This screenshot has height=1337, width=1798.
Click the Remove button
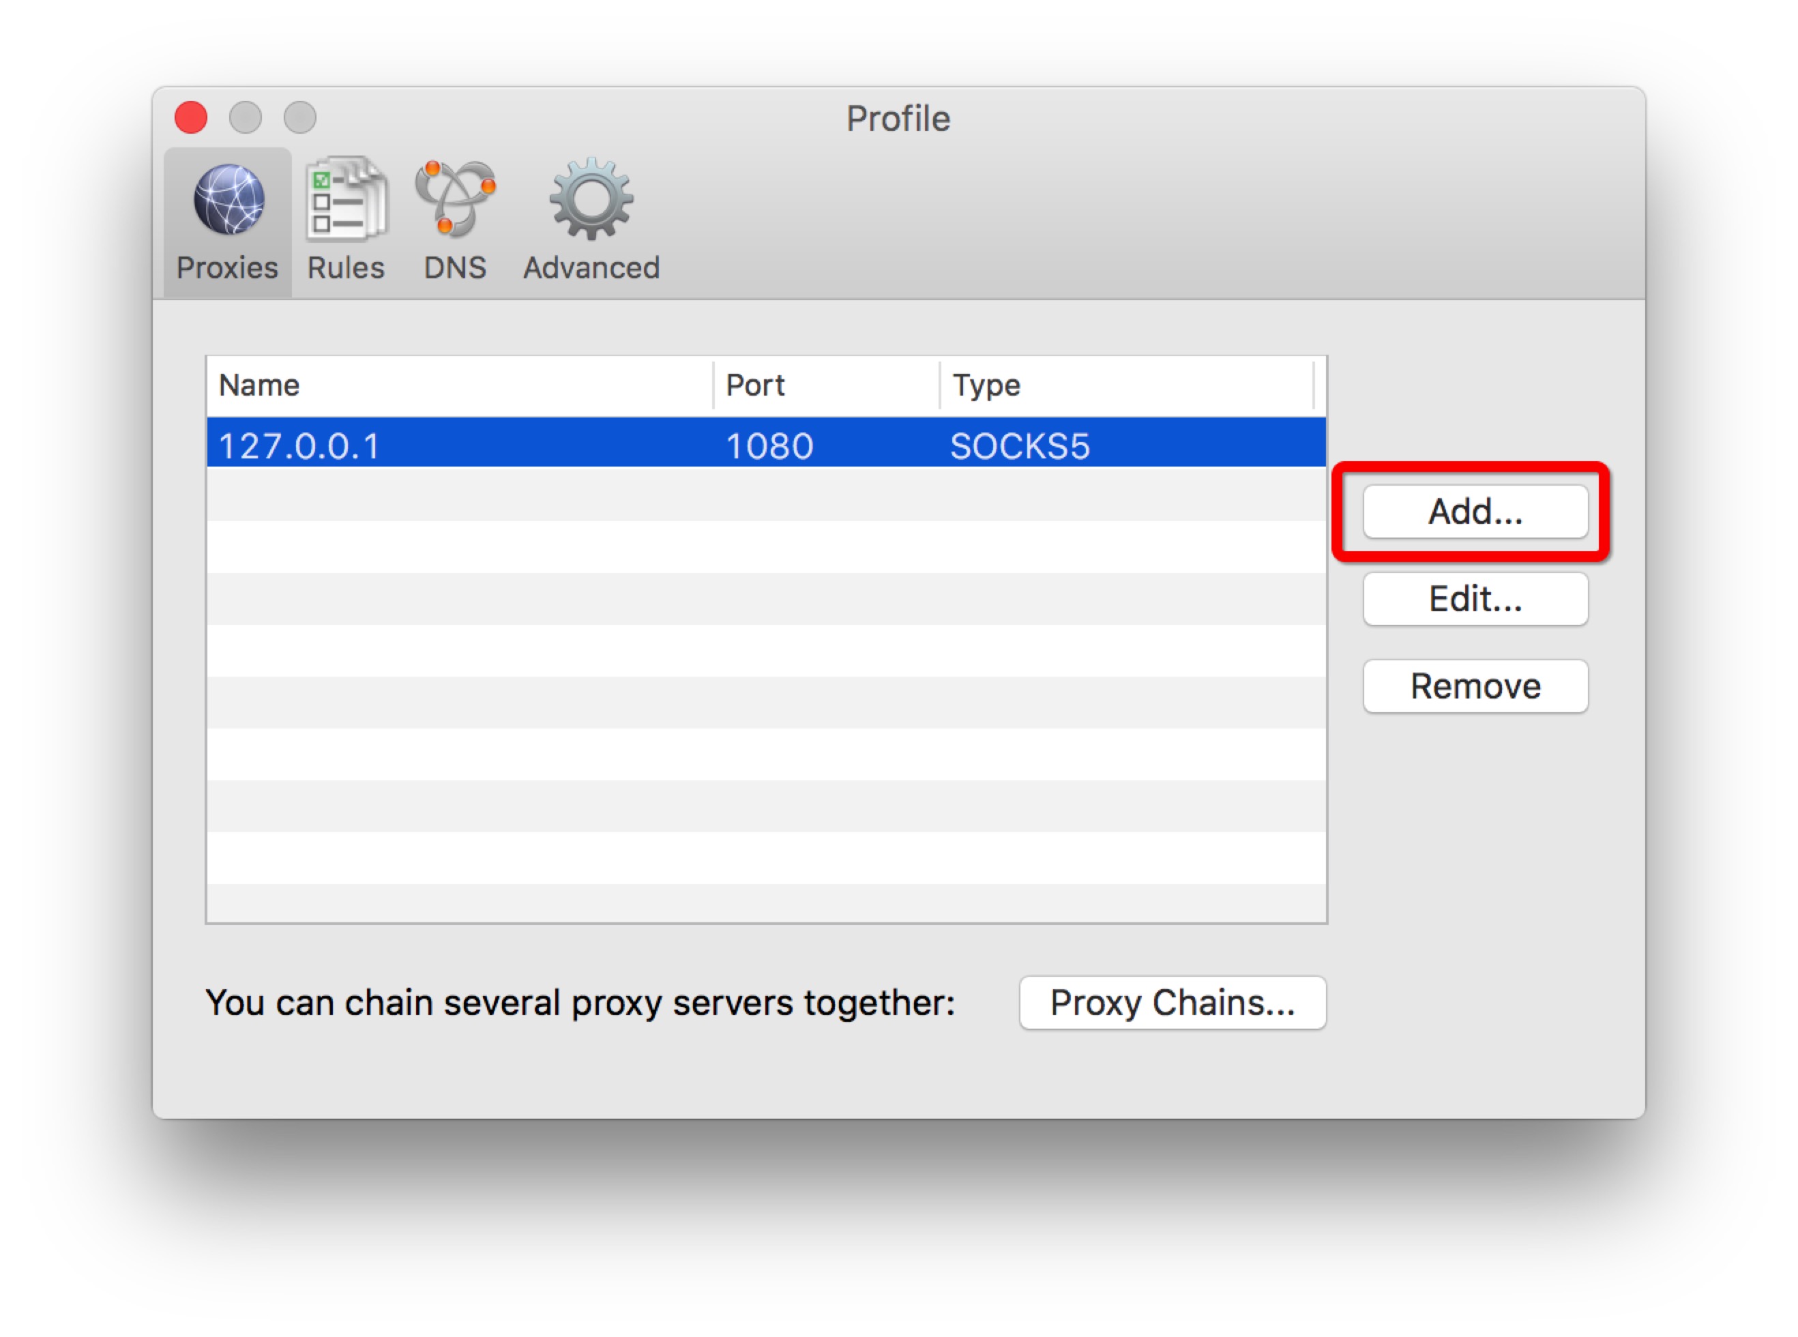pos(1474,686)
